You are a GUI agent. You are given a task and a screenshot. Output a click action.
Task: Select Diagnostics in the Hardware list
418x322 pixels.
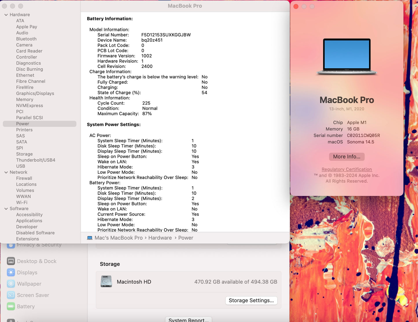click(28, 63)
